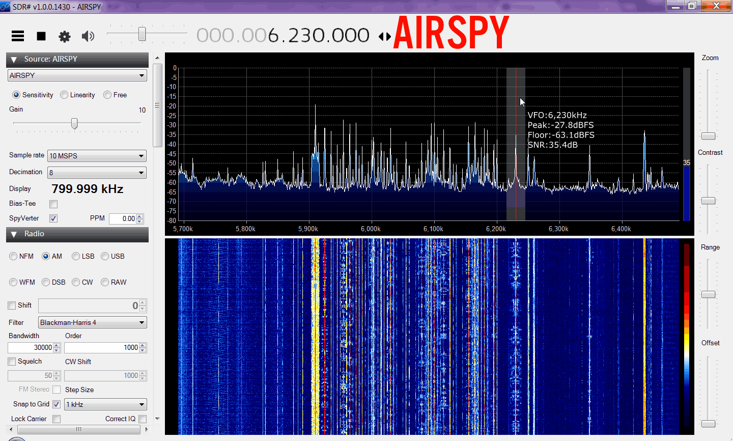Viewport: 733px width, 441px height.
Task: Disable the SpyVerter checkbox
Action: 53,218
